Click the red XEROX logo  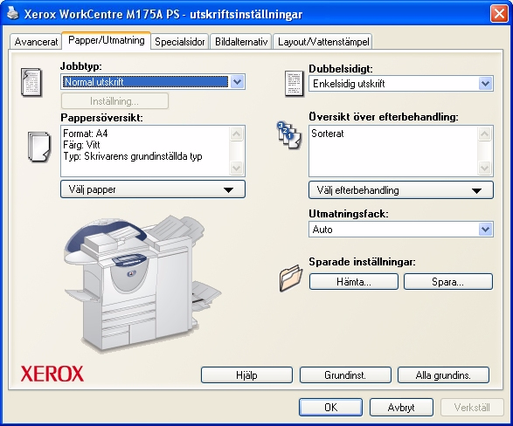coord(52,374)
